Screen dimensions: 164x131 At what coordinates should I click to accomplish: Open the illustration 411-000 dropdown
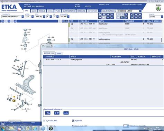(68, 17)
